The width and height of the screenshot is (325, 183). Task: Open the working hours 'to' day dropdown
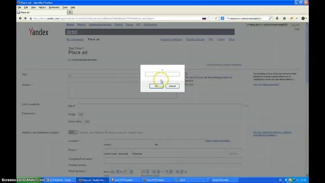(128, 172)
